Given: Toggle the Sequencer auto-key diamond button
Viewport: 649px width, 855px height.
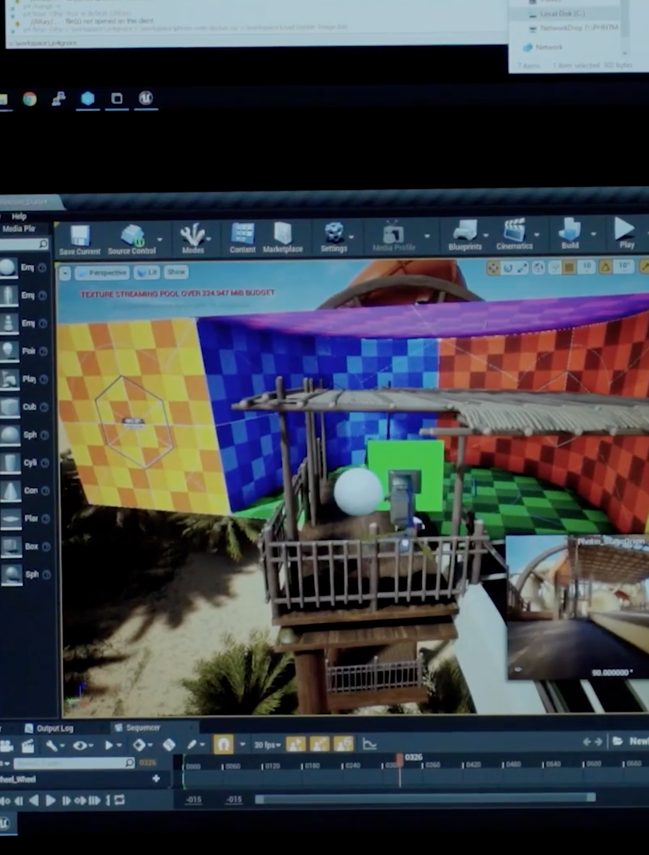Looking at the screenshot, I should click(x=169, y=745).
